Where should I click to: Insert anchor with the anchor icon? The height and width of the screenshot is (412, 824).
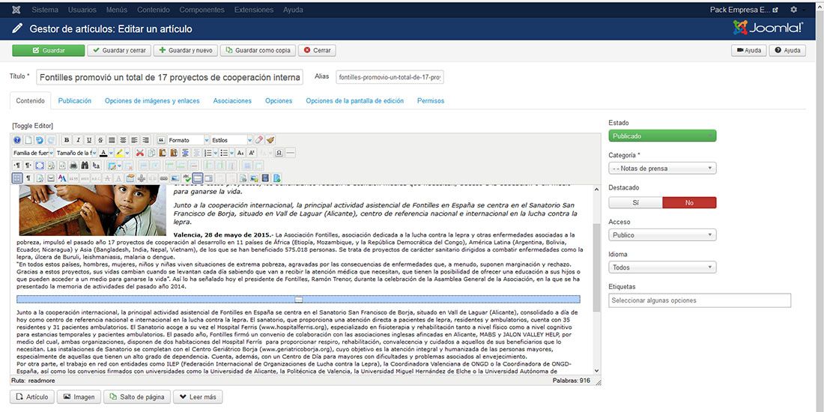click(142, 178)
